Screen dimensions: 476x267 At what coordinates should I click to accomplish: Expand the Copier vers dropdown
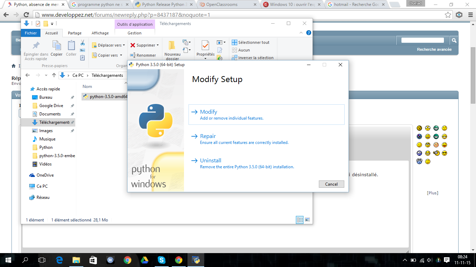[121, 55]
